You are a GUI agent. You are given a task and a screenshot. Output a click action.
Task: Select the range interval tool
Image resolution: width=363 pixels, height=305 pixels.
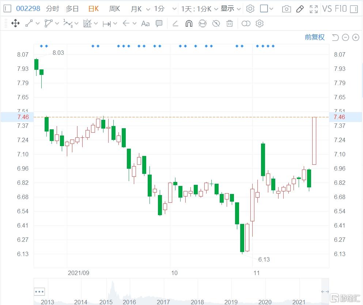(x=107, y=24)
